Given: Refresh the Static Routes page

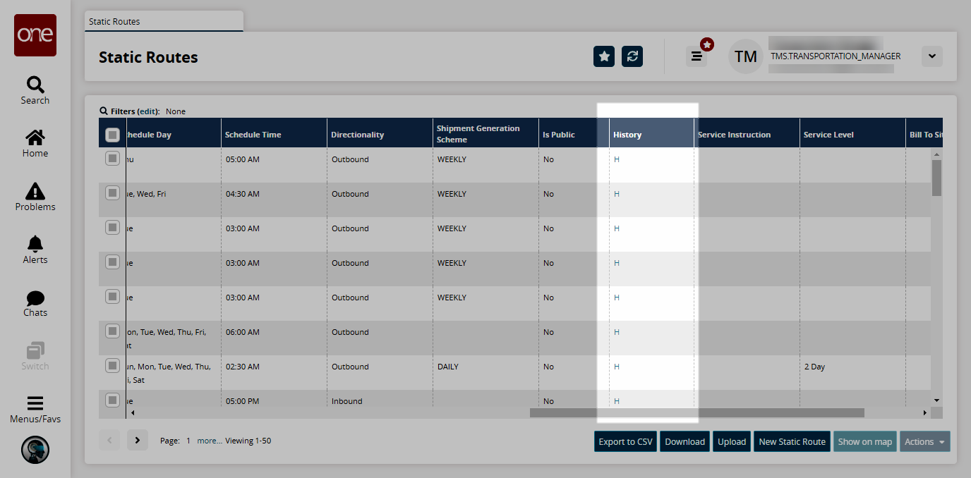Looking at the screenshot, I should [x=632, y=56].
